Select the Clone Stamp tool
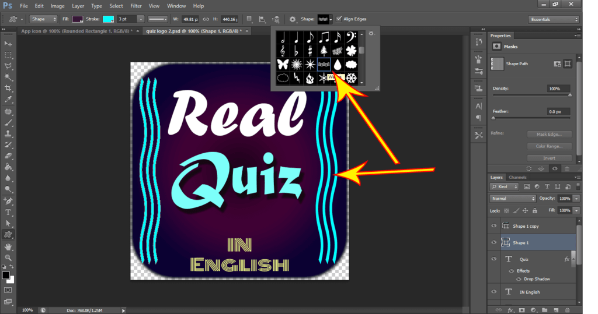Screen dimensions: 598x314 (x=8, y=134)
